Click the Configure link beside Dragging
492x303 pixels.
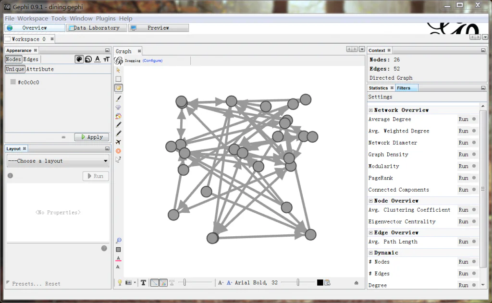[x=152, y=61]
